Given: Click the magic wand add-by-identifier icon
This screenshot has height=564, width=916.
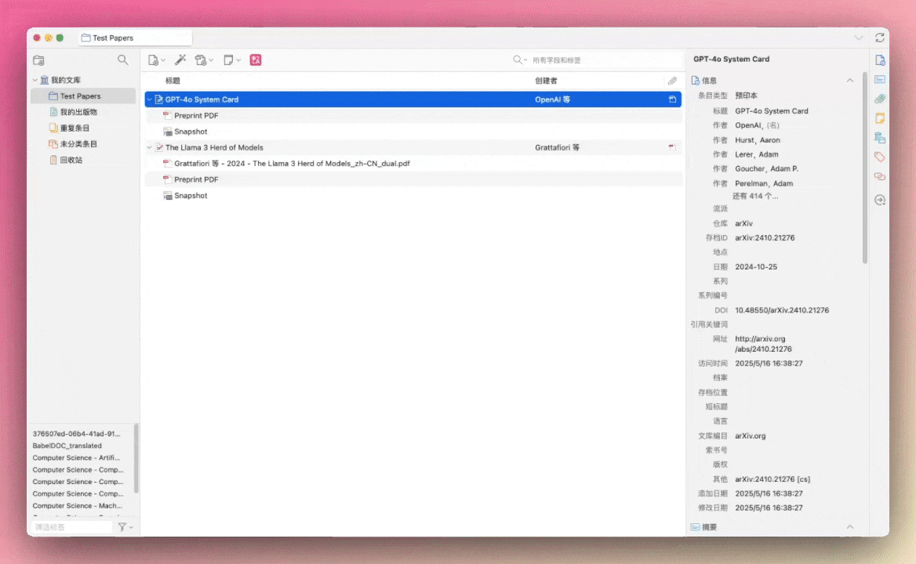Looking at the screenshot, I should (180, 60).
